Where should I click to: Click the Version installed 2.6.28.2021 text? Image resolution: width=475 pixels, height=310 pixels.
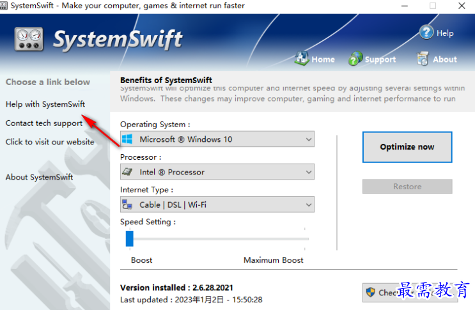pyautogui.click(x=176, y=288)
